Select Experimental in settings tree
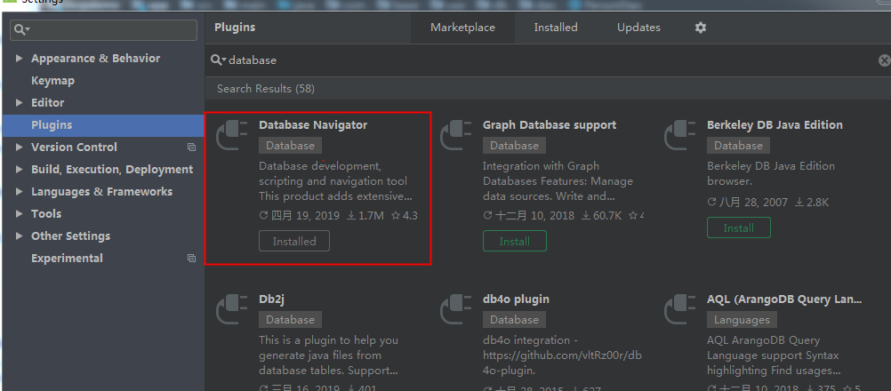 [x=67, y=259]
